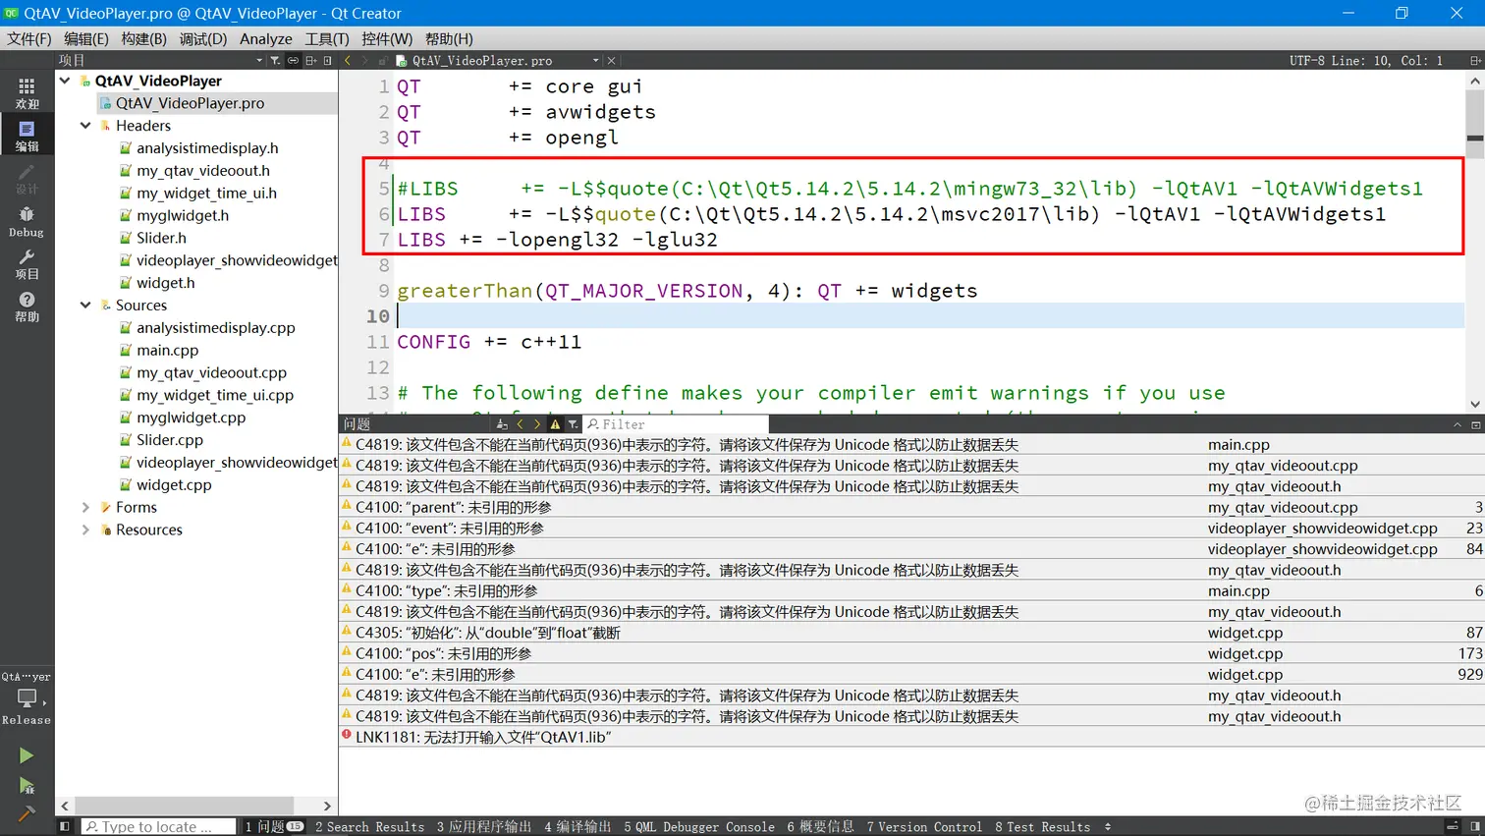Open the output pane selection menu arrows
The height and width of the screenshot is (836, 1485).
(x=1108, y=827)
